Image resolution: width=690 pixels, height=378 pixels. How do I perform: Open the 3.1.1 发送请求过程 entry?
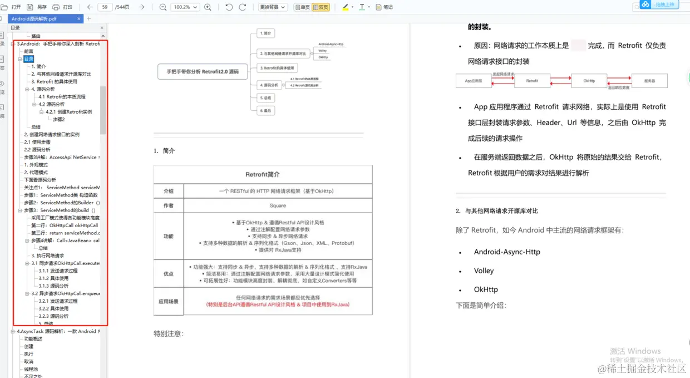58,271
